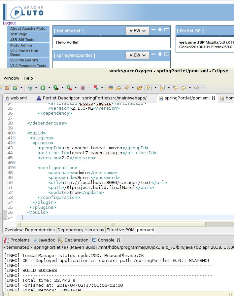Viewport: 234px width, 296px height.
Task: Open coverage configurations dropdown arrow
Action: (x=62, y=88)
